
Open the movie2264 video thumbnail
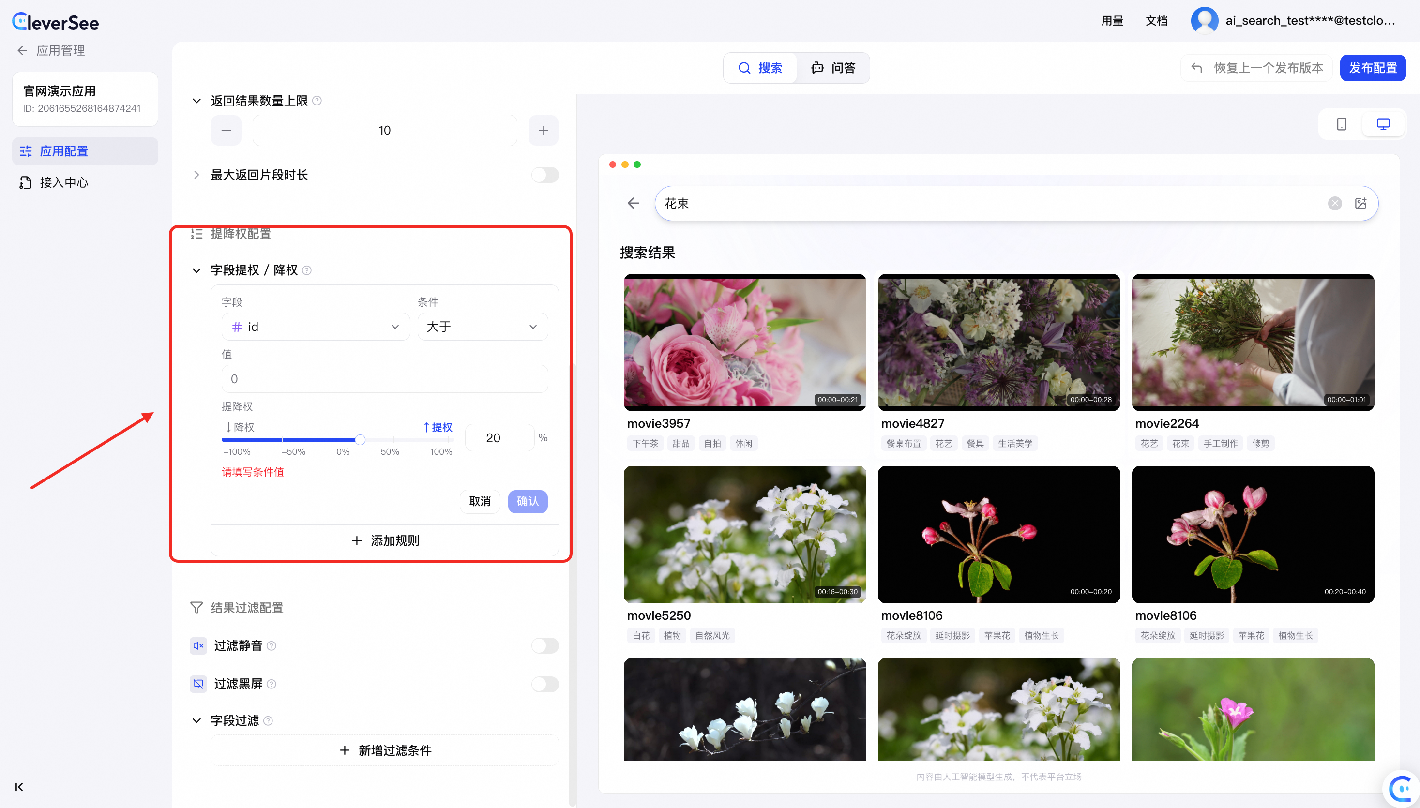coord(1253,343)
